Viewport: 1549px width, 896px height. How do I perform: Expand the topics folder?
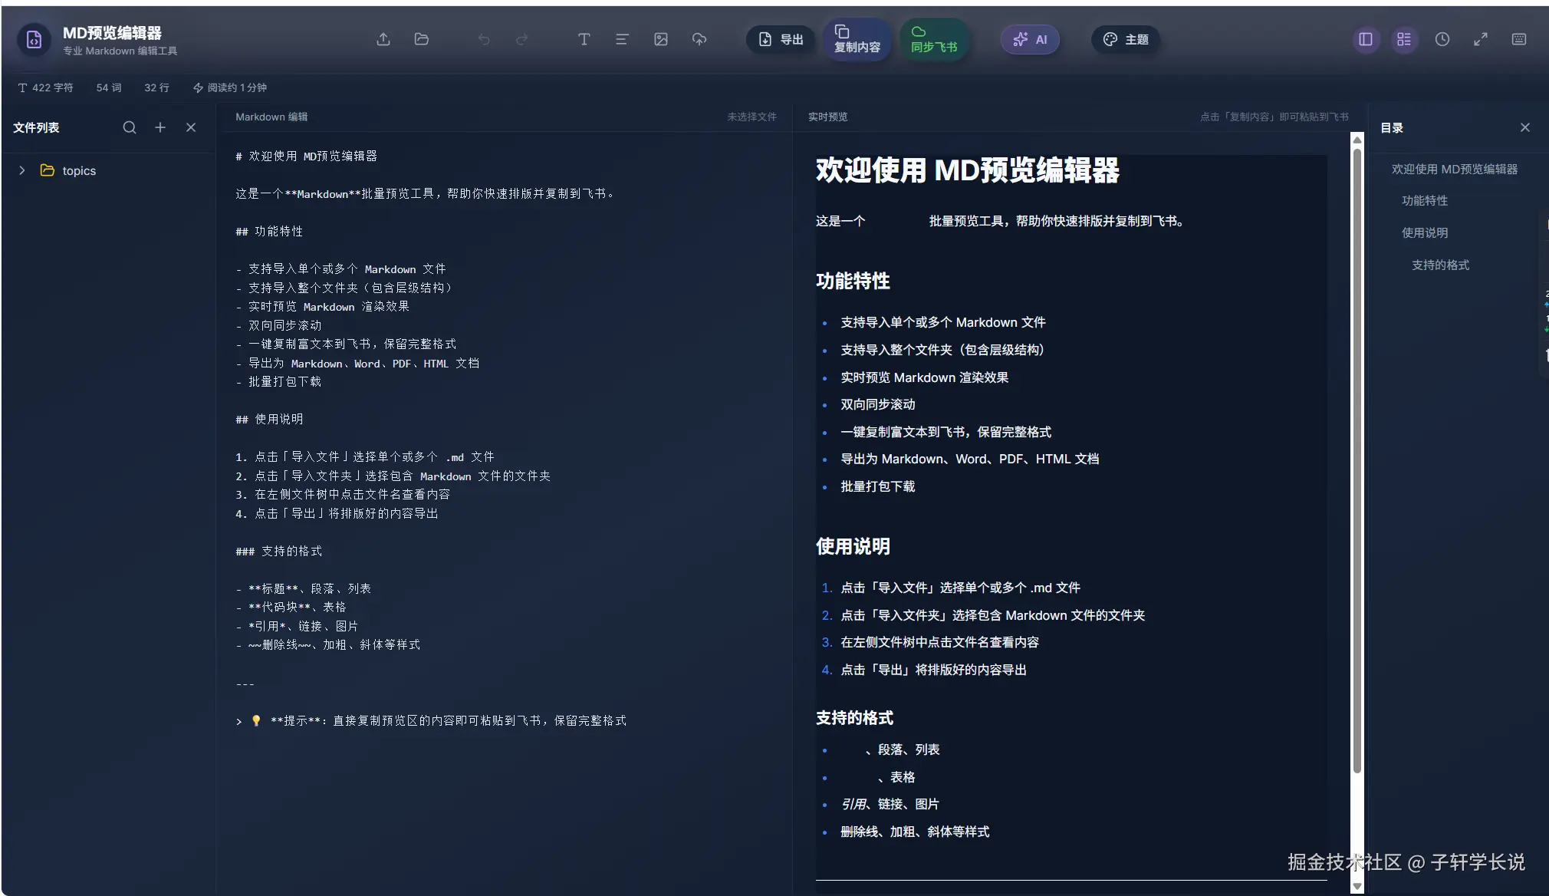[22, 170]
